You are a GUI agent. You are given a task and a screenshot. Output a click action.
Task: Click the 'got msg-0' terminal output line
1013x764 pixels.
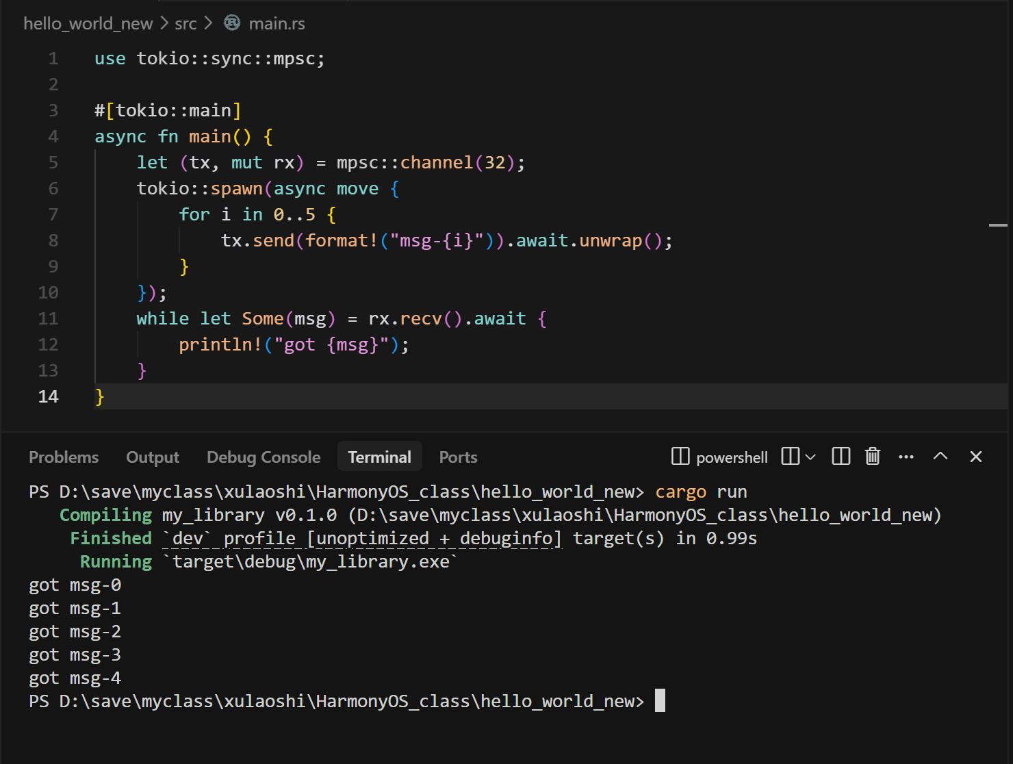coord(75,585)
